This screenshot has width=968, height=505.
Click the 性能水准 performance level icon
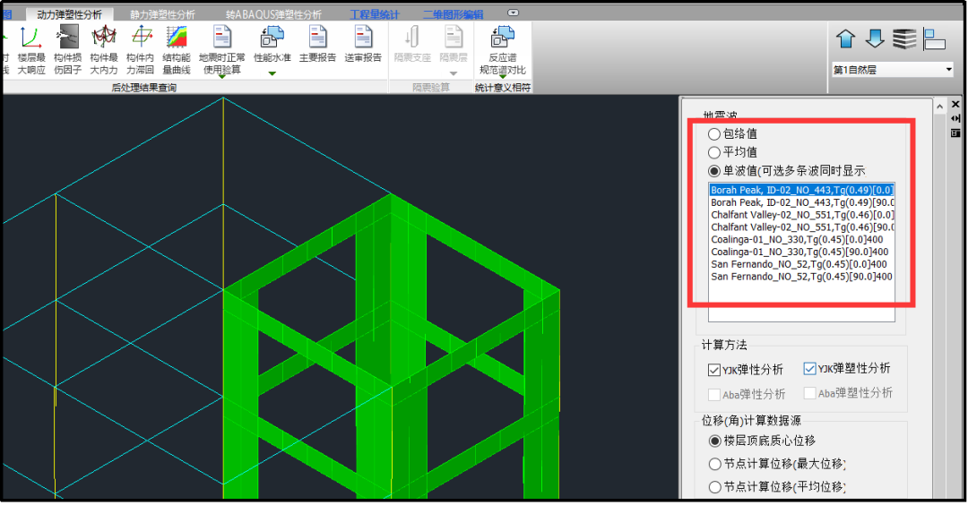(x=272, y=38)
